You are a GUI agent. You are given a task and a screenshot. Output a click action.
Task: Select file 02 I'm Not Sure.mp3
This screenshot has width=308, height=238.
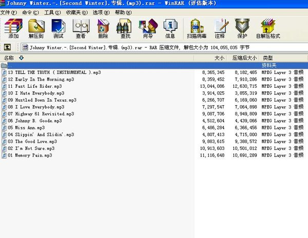(31, 148)
